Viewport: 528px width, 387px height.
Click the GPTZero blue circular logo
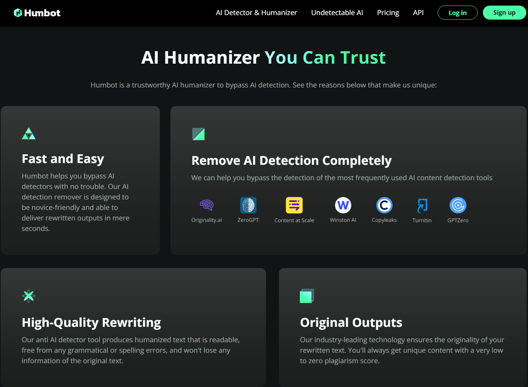(458, 205)
